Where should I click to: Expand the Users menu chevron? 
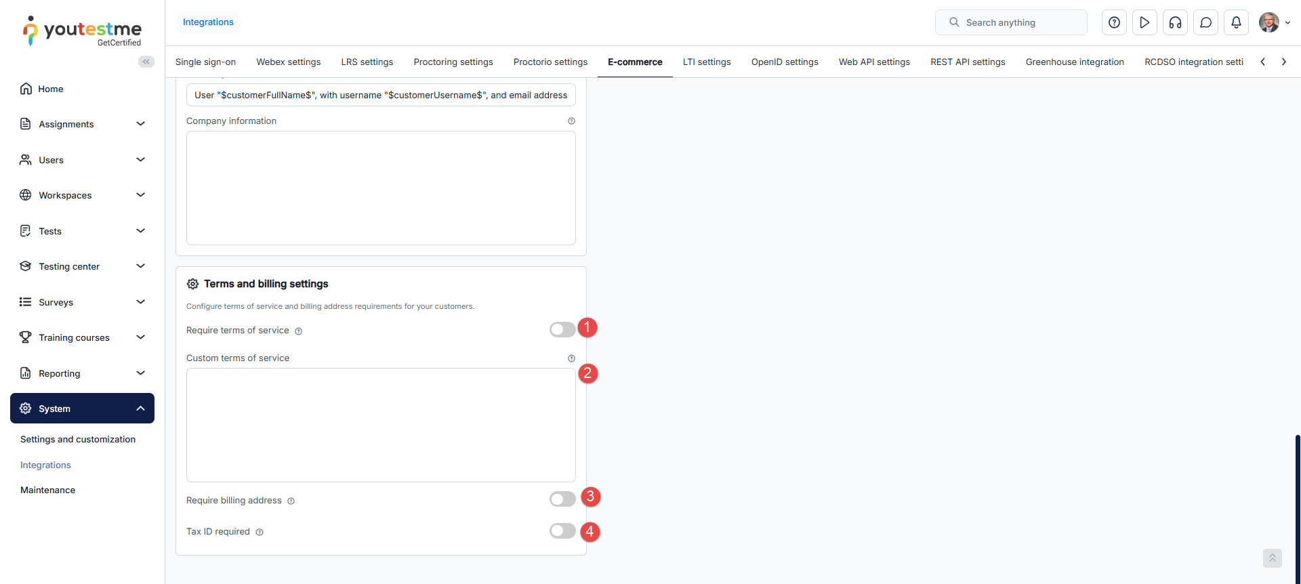(141, 160)
